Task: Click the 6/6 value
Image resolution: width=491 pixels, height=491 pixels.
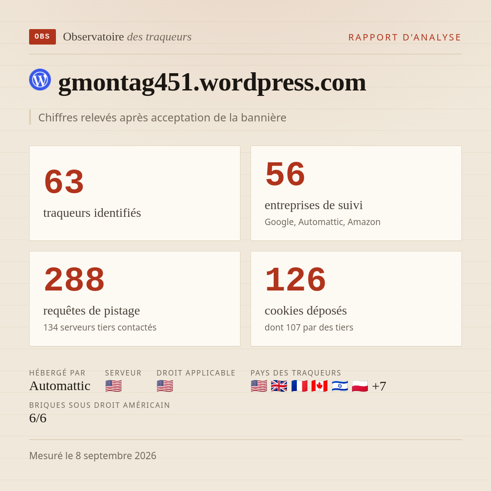Action: [x=38, y=418]
